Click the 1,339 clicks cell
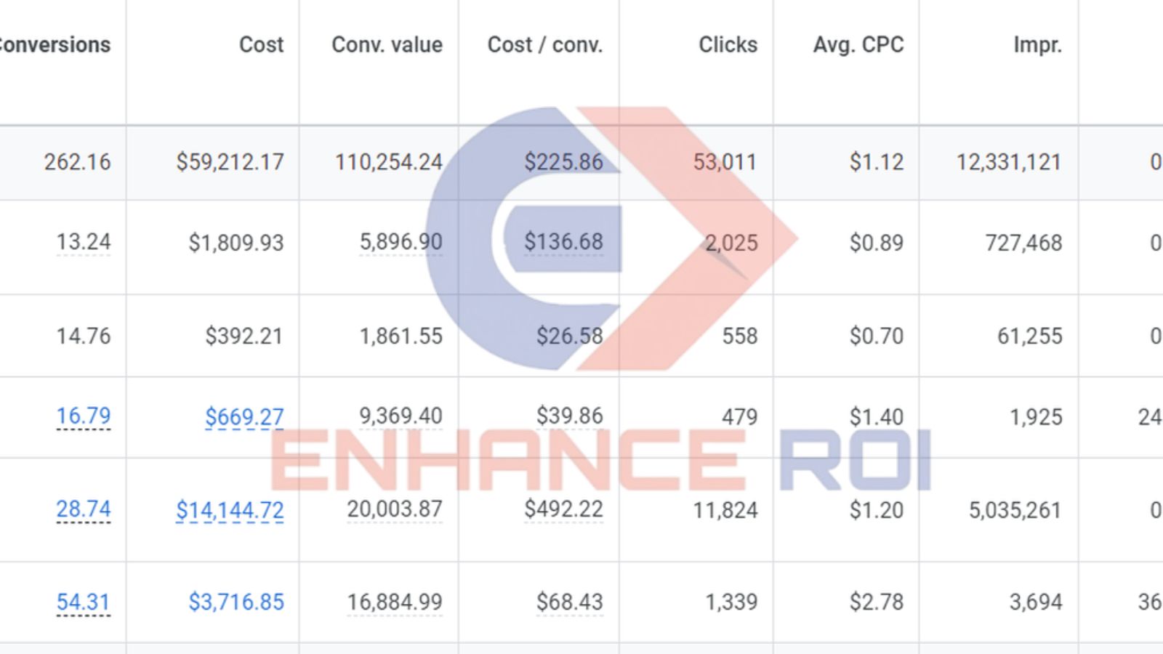The width and height of the screenshot is (1163, 654). (x=731, y=602)
